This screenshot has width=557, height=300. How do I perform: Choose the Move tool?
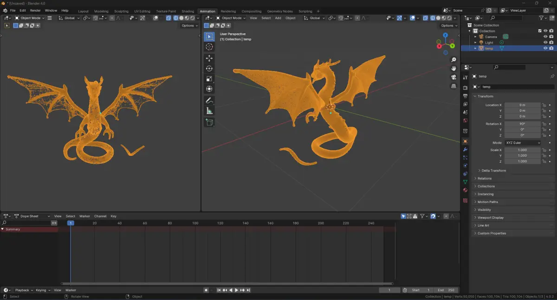(209, 58)
